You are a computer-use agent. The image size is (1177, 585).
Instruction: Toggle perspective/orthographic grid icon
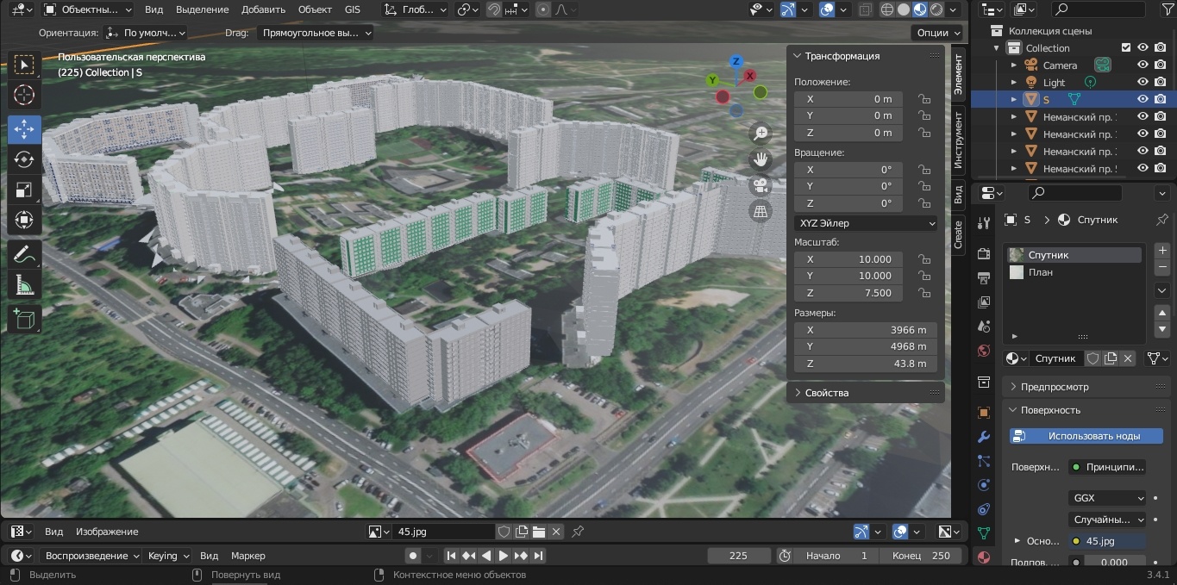coord(761,212)
